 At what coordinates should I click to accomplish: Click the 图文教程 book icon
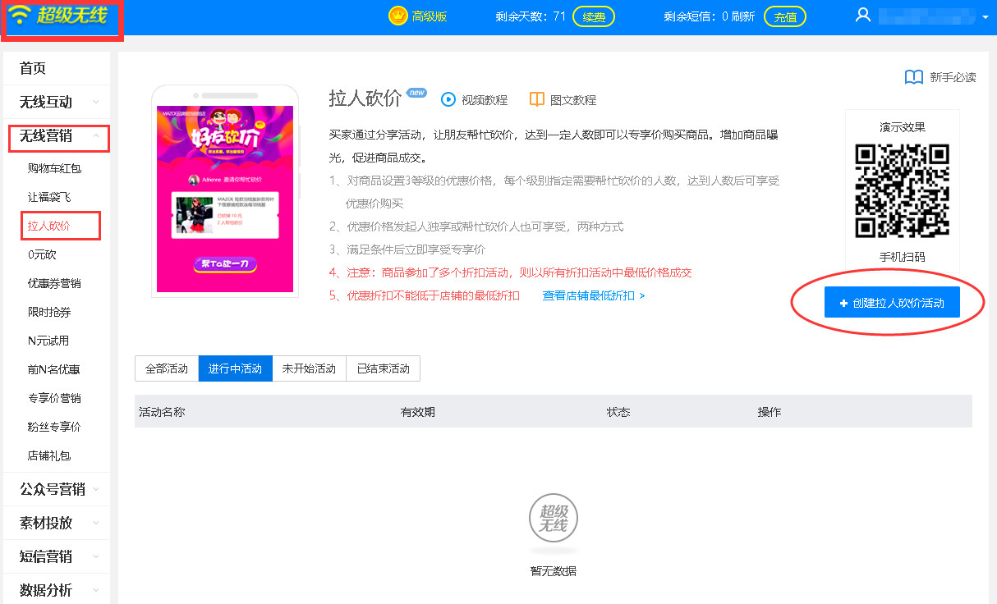[537, 99]
